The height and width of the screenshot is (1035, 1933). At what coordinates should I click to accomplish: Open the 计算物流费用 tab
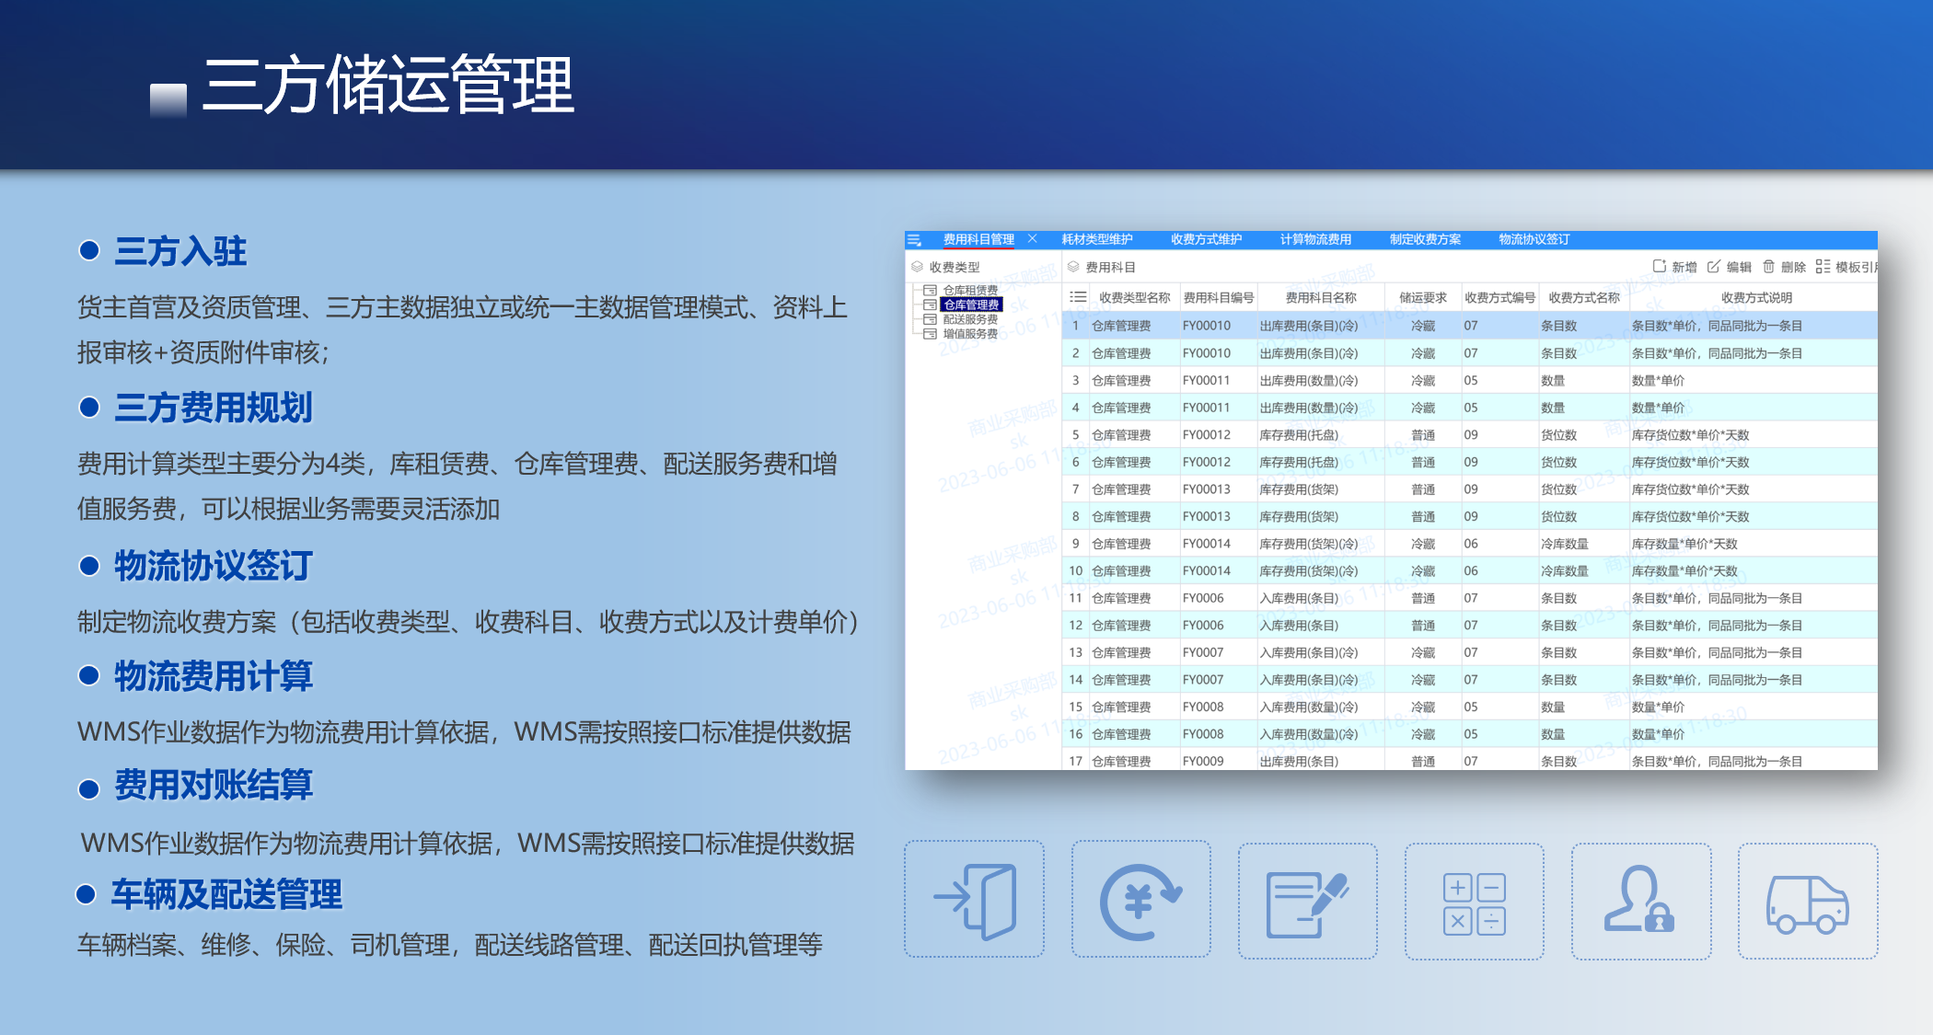coord(1315,239)
